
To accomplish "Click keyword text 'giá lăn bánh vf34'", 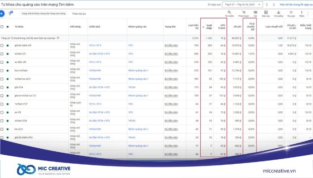I will click(x=23, y=138).
